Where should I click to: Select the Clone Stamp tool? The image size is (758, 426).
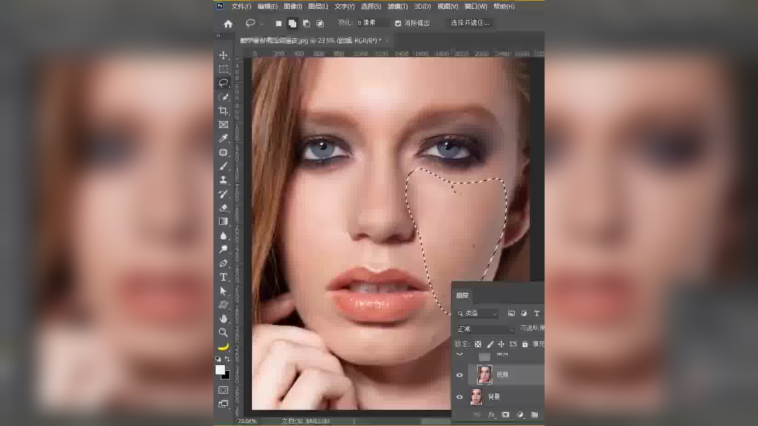[x=223, y=180]
